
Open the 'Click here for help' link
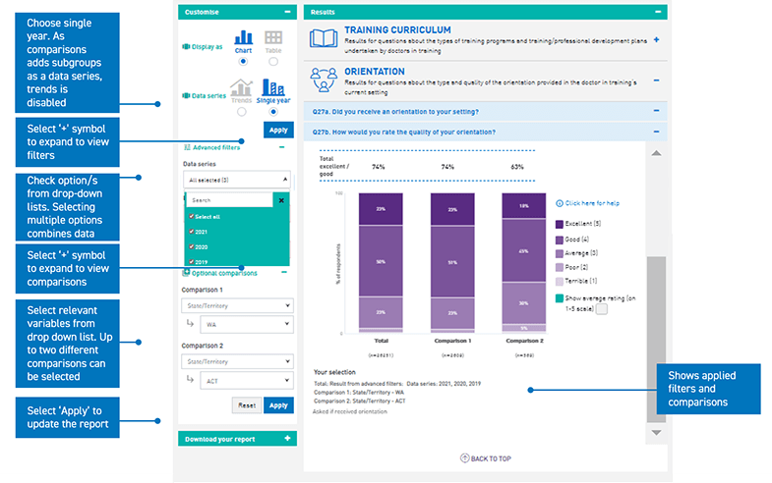[x=590, y=203]
